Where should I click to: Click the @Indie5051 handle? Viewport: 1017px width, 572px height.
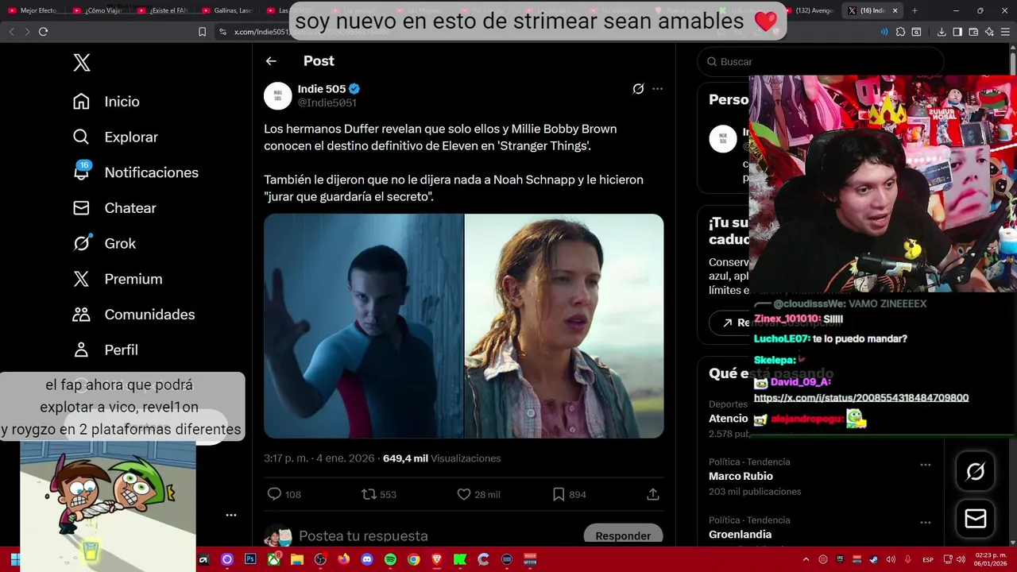pyautogui.click(x=327, y=102)
